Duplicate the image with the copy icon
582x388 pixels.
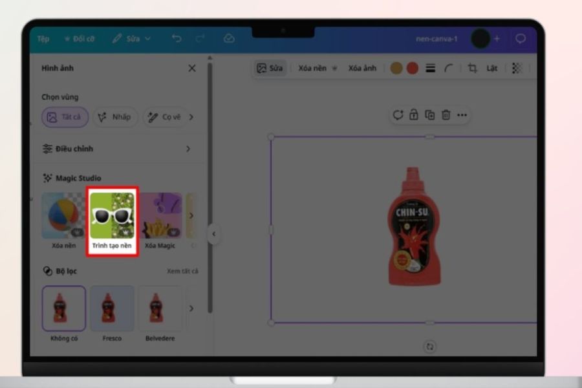[430, 115]
